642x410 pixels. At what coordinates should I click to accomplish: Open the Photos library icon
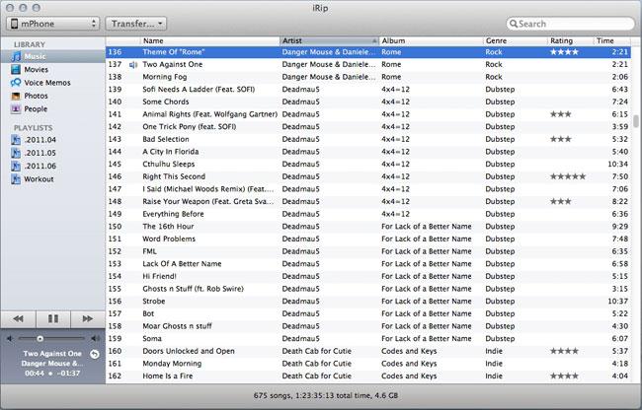pyautogui.click(x=17, y=96)
